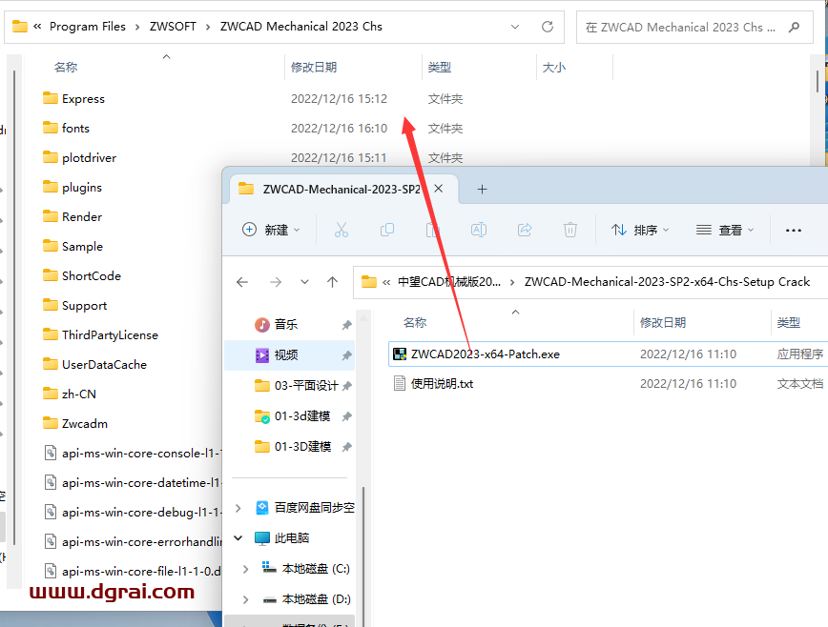The height and width of the screenshot is (627, 828).
Task: Select the Render folder
Action: click(x=82, y=216)
